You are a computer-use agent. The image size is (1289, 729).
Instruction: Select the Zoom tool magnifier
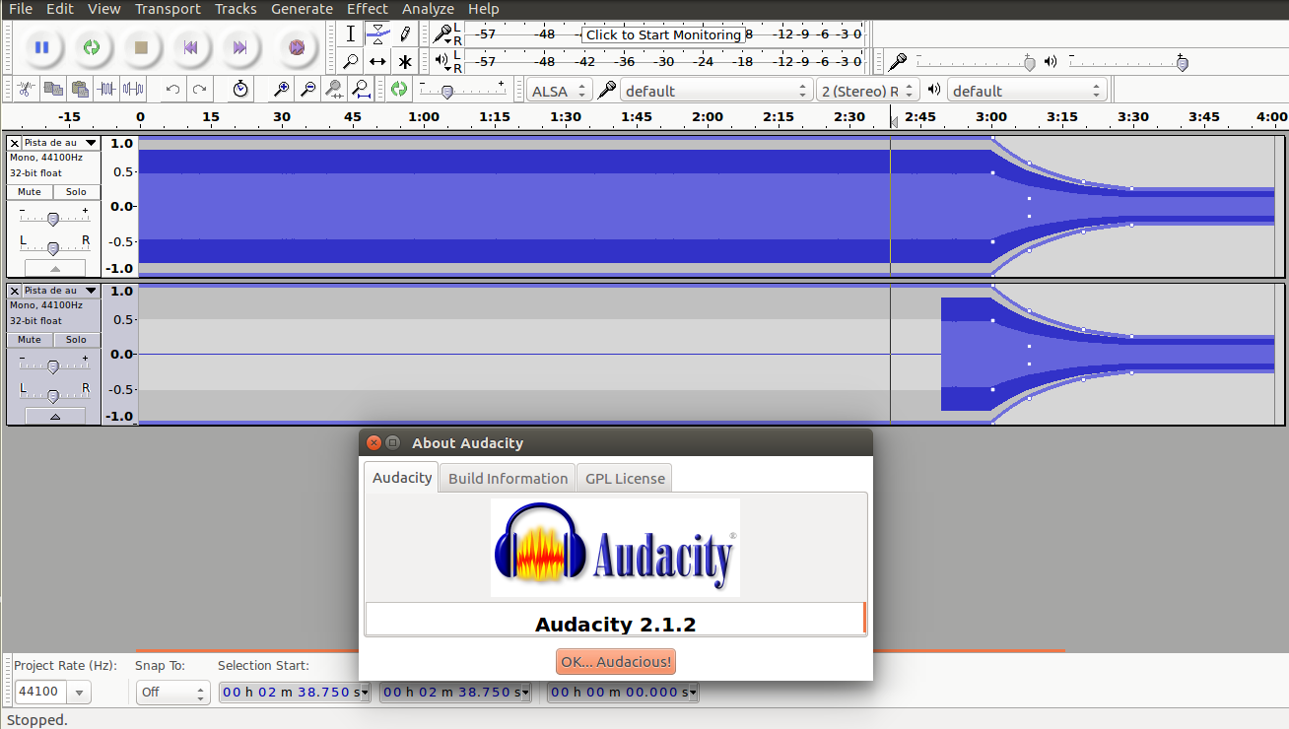coord(350,61)
